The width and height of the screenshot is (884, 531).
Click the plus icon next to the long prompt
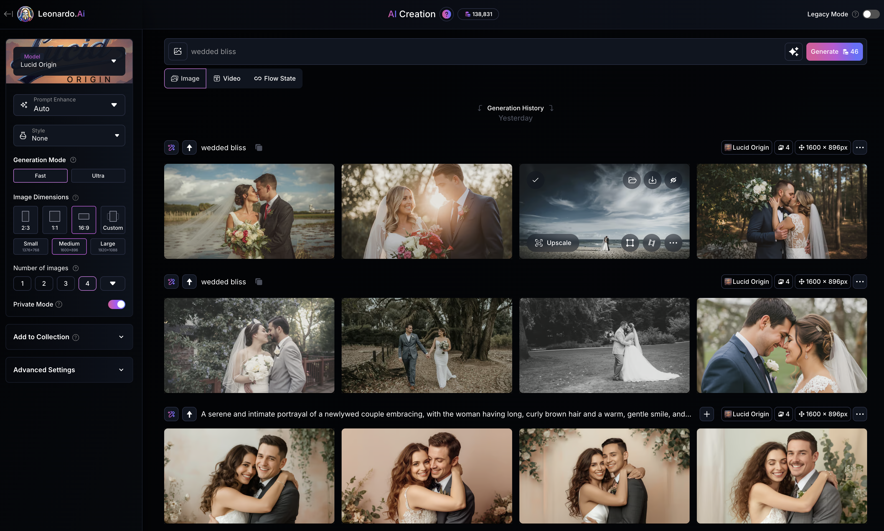pos(707,414)
